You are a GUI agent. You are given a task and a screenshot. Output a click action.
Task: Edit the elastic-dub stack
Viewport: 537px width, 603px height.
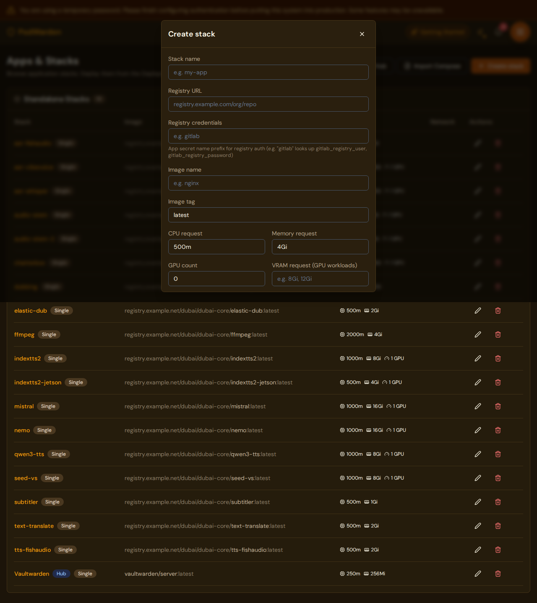[x=478, y=311]
